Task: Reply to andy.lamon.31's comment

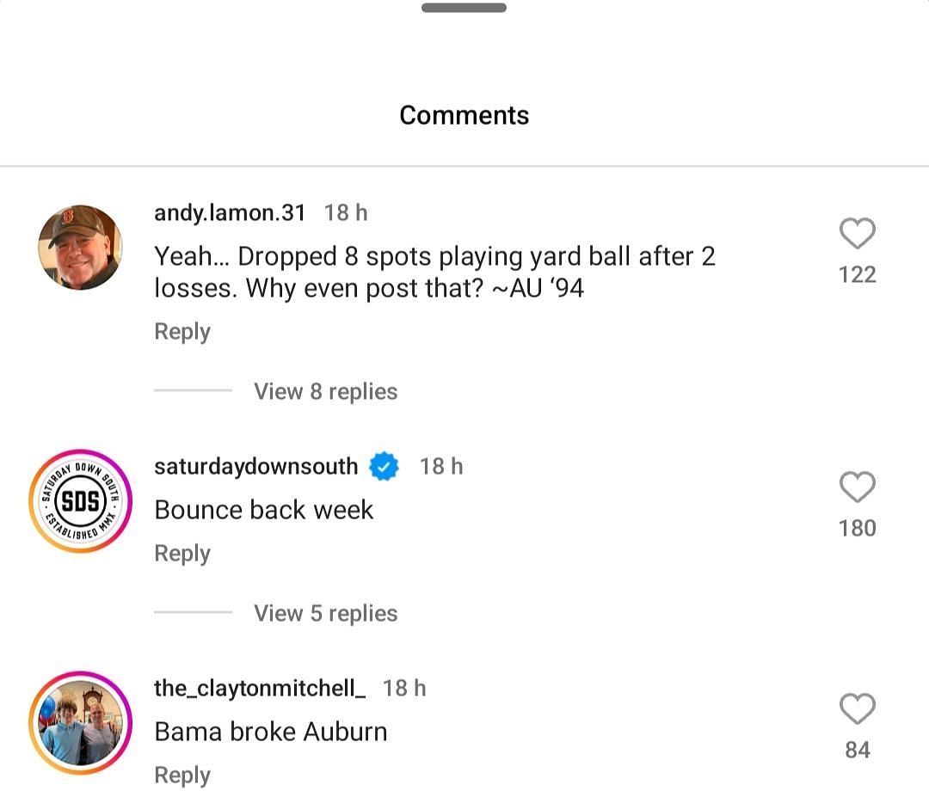Action: pyautogui.click(x=182, y=332)
